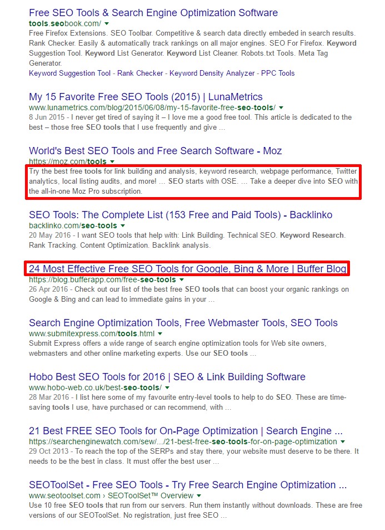Screen dimensions: 385x530
Task: Click the www.lunametrics.com blog URL text
Action: pyautogui.click(x=152, y=108)
